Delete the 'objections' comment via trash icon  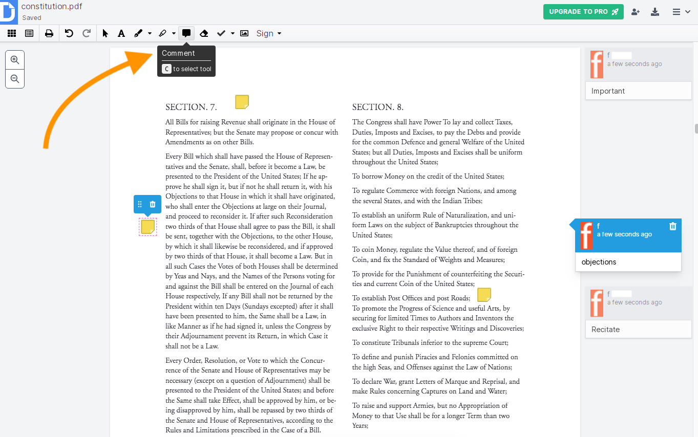(x=673, y=226)
